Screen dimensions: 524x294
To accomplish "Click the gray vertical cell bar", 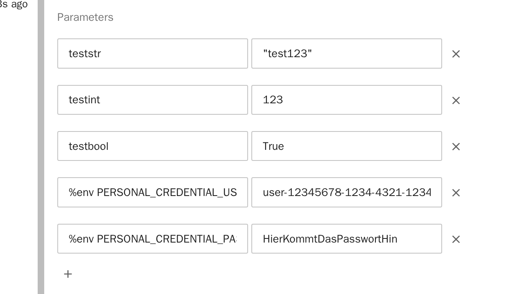I will pyautogui.click(x=41, y=147).
